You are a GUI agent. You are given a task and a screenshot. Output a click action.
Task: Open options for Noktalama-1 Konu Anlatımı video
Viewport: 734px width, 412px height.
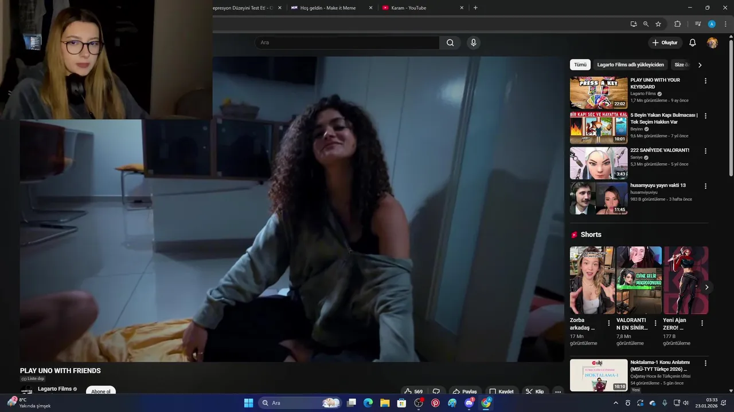(705, 363)
